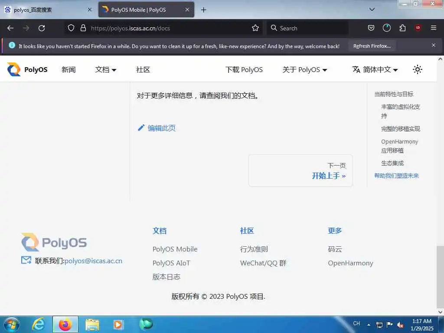Open footer 码云 link
444x333 pixels.
point(335,249)
